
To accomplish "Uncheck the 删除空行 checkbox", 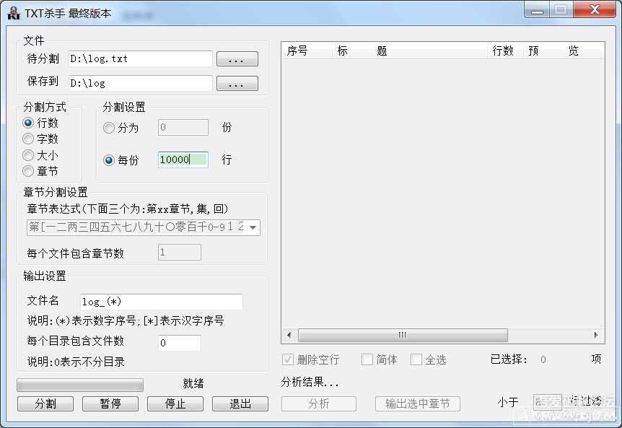I will 287,359.
